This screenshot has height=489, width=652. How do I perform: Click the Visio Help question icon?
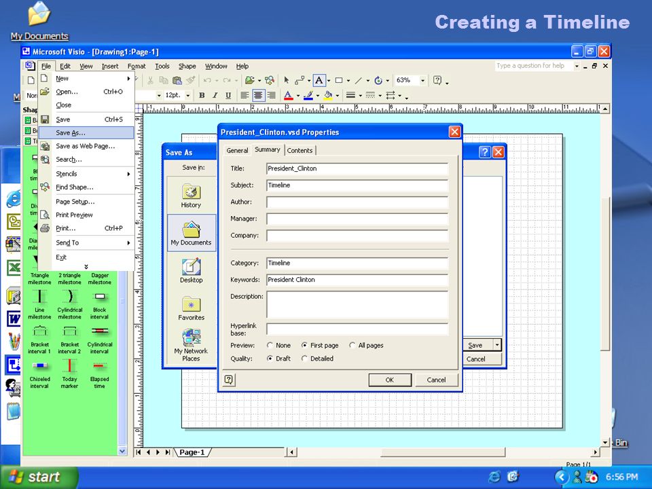tap(437, 80)
